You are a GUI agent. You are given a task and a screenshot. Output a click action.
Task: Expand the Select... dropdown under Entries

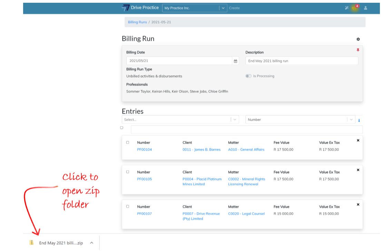point(235,120)
